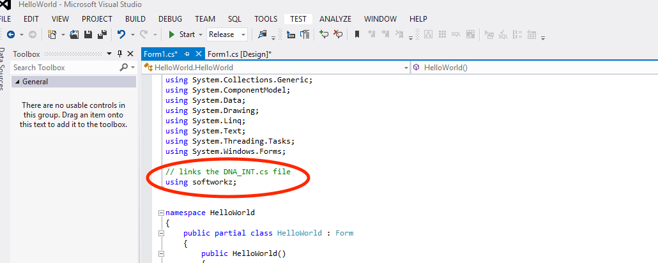Click the Navigate Forward arrow icon
Viewport: 658px width, 263px height.
pyautogui.click(x=33, y=35)
